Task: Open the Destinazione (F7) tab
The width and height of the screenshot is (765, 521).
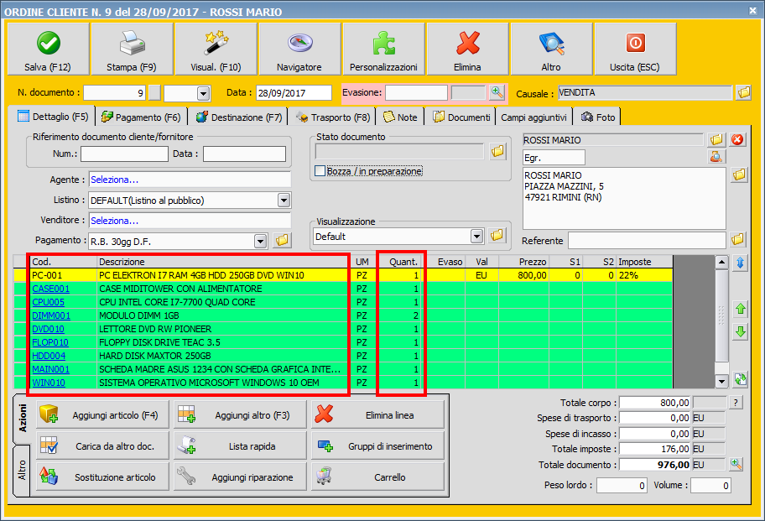Action: pyautogui.click(x=238, y=117)
